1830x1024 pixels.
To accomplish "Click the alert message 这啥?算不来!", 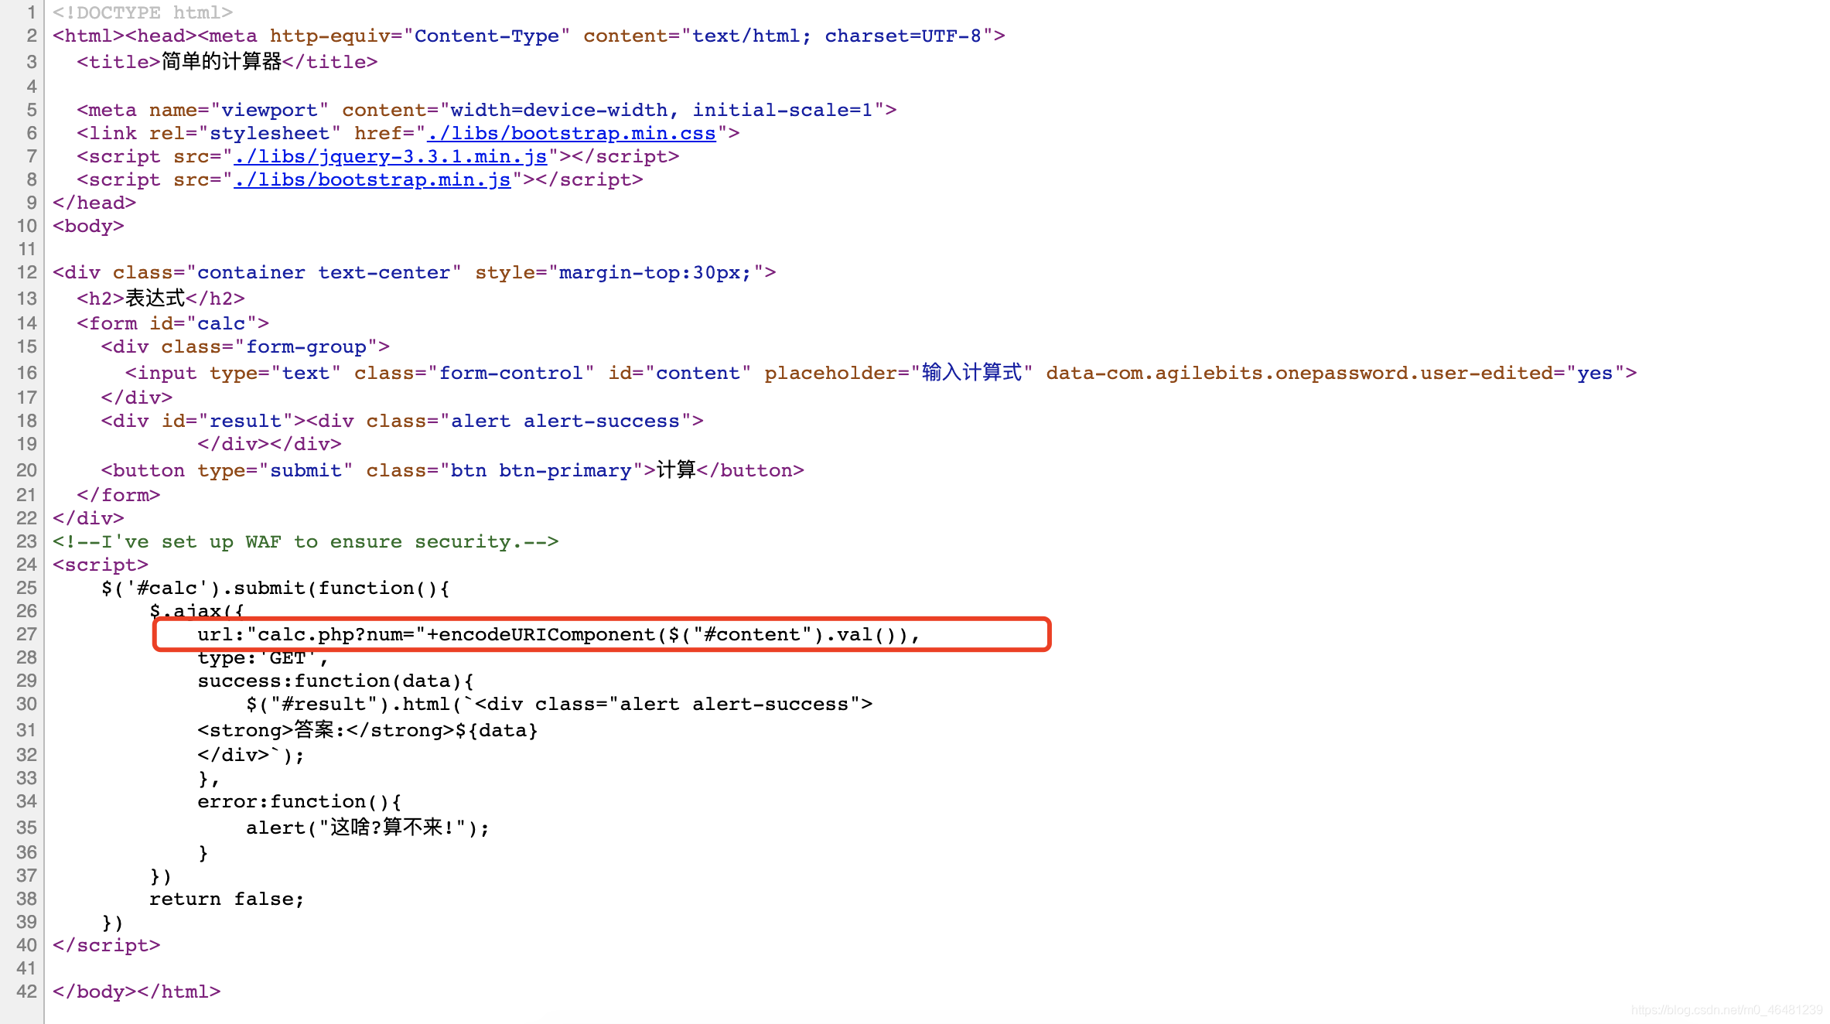I will point(392,828).
